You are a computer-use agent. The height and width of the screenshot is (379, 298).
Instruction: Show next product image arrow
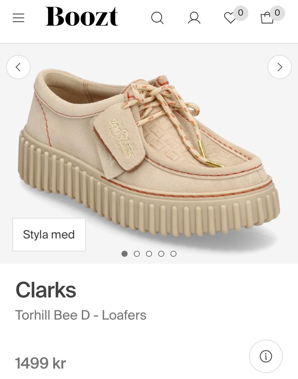click(x=280, y=67)
